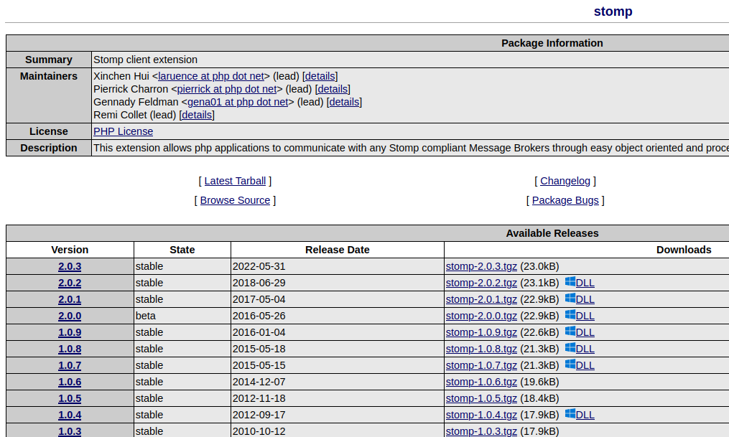The height and width of the screenshot is (437, 729).
Task: Click the Downloads column header
Action: pos(684,250)
